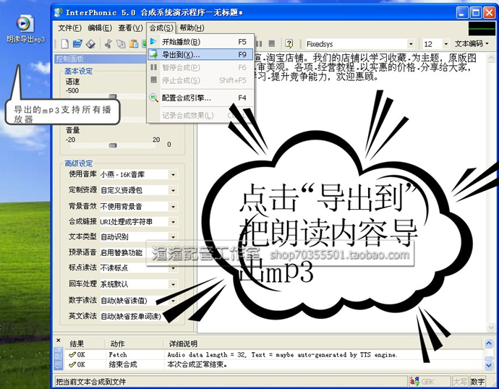Image resolution: width=499 pixels, height=389 pixels.
Task: Open the font size 12 dropdown
Action: tap(446, 44)
